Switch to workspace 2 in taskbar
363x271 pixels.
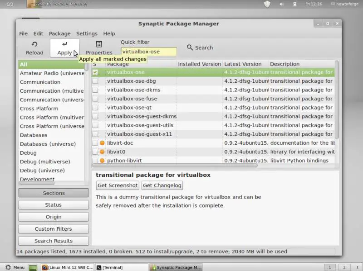pos(344,267)
